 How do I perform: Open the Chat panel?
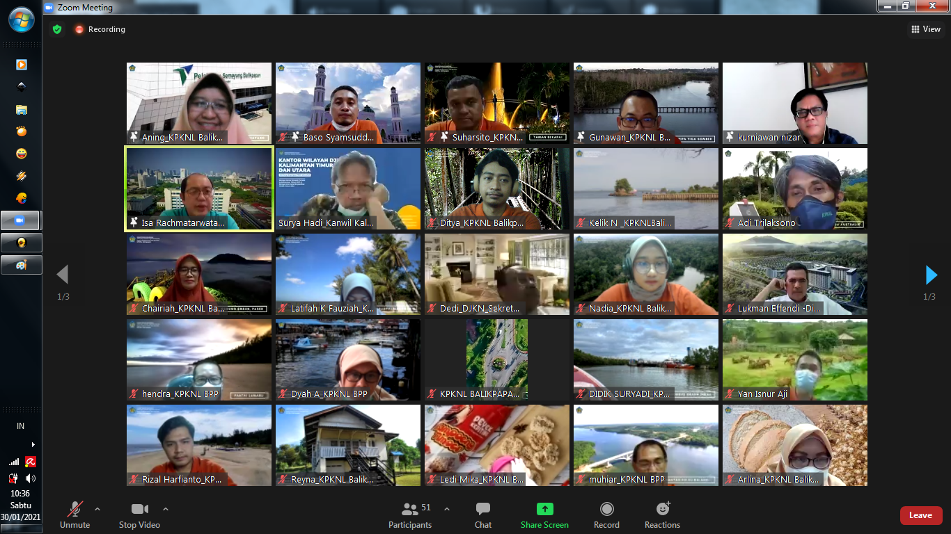pos(483,515)
